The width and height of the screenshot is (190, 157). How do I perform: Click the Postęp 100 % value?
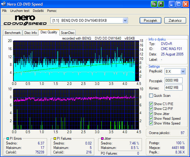180,143
